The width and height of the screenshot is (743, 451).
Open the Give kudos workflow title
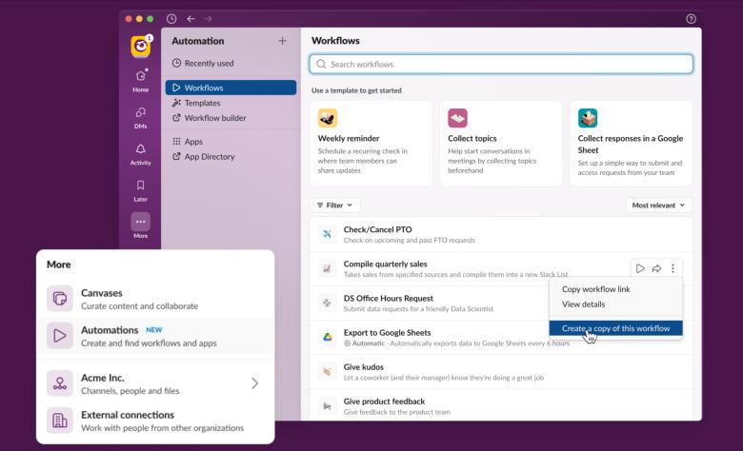[x=364, y=366]
